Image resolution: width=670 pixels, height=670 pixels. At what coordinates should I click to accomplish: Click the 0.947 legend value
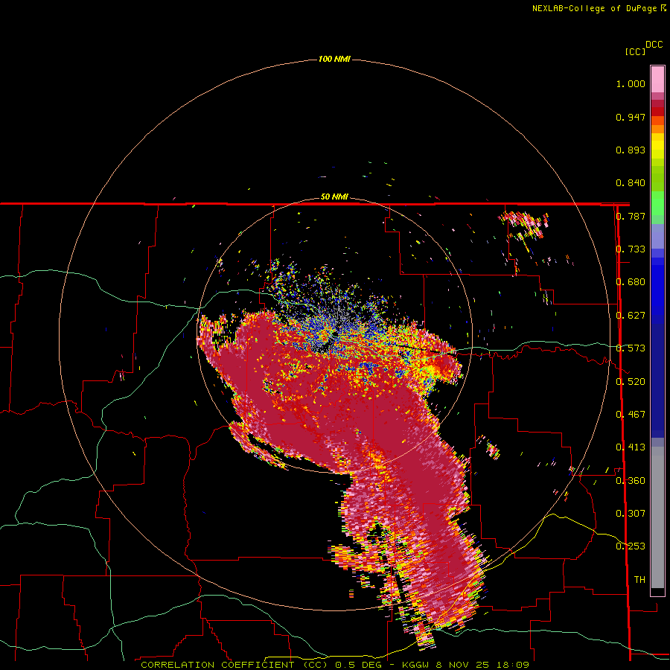pyautogui.click(x=631, y=117)
